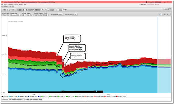Open the 12 hours range dropdown
The height and width of the screenshot is (104, 174).
pyautogui.click(x=52, y=10)
